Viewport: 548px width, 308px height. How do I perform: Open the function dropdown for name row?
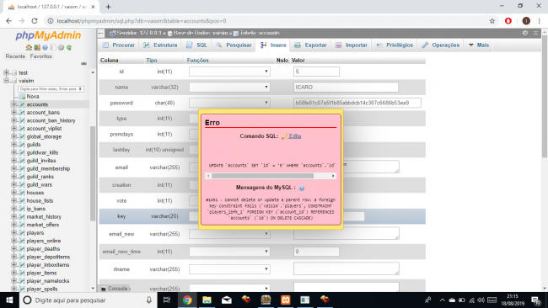[x=229, y=88]
